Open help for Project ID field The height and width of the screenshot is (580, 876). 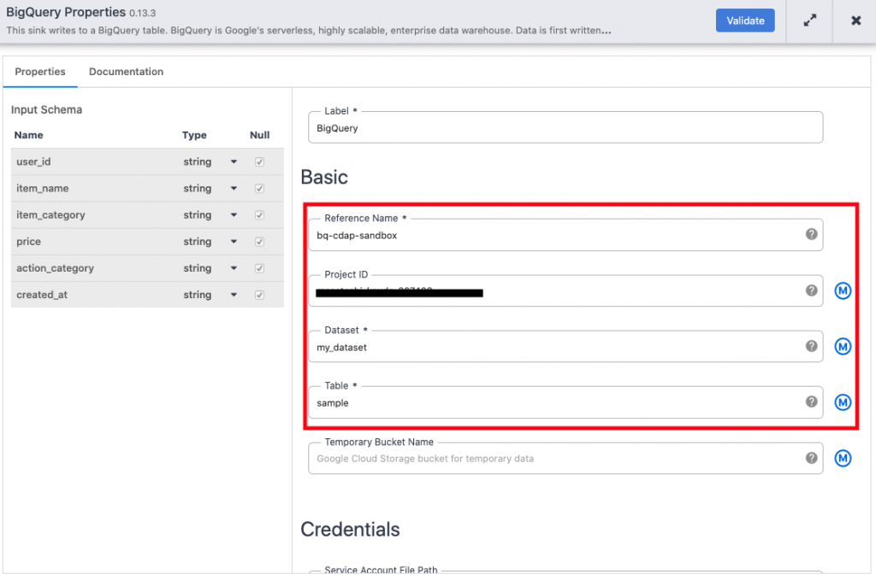(x=811, y=290)
